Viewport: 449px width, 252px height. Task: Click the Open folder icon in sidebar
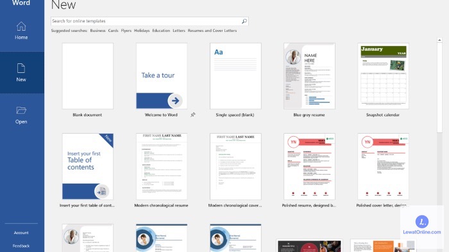point(21,110)
